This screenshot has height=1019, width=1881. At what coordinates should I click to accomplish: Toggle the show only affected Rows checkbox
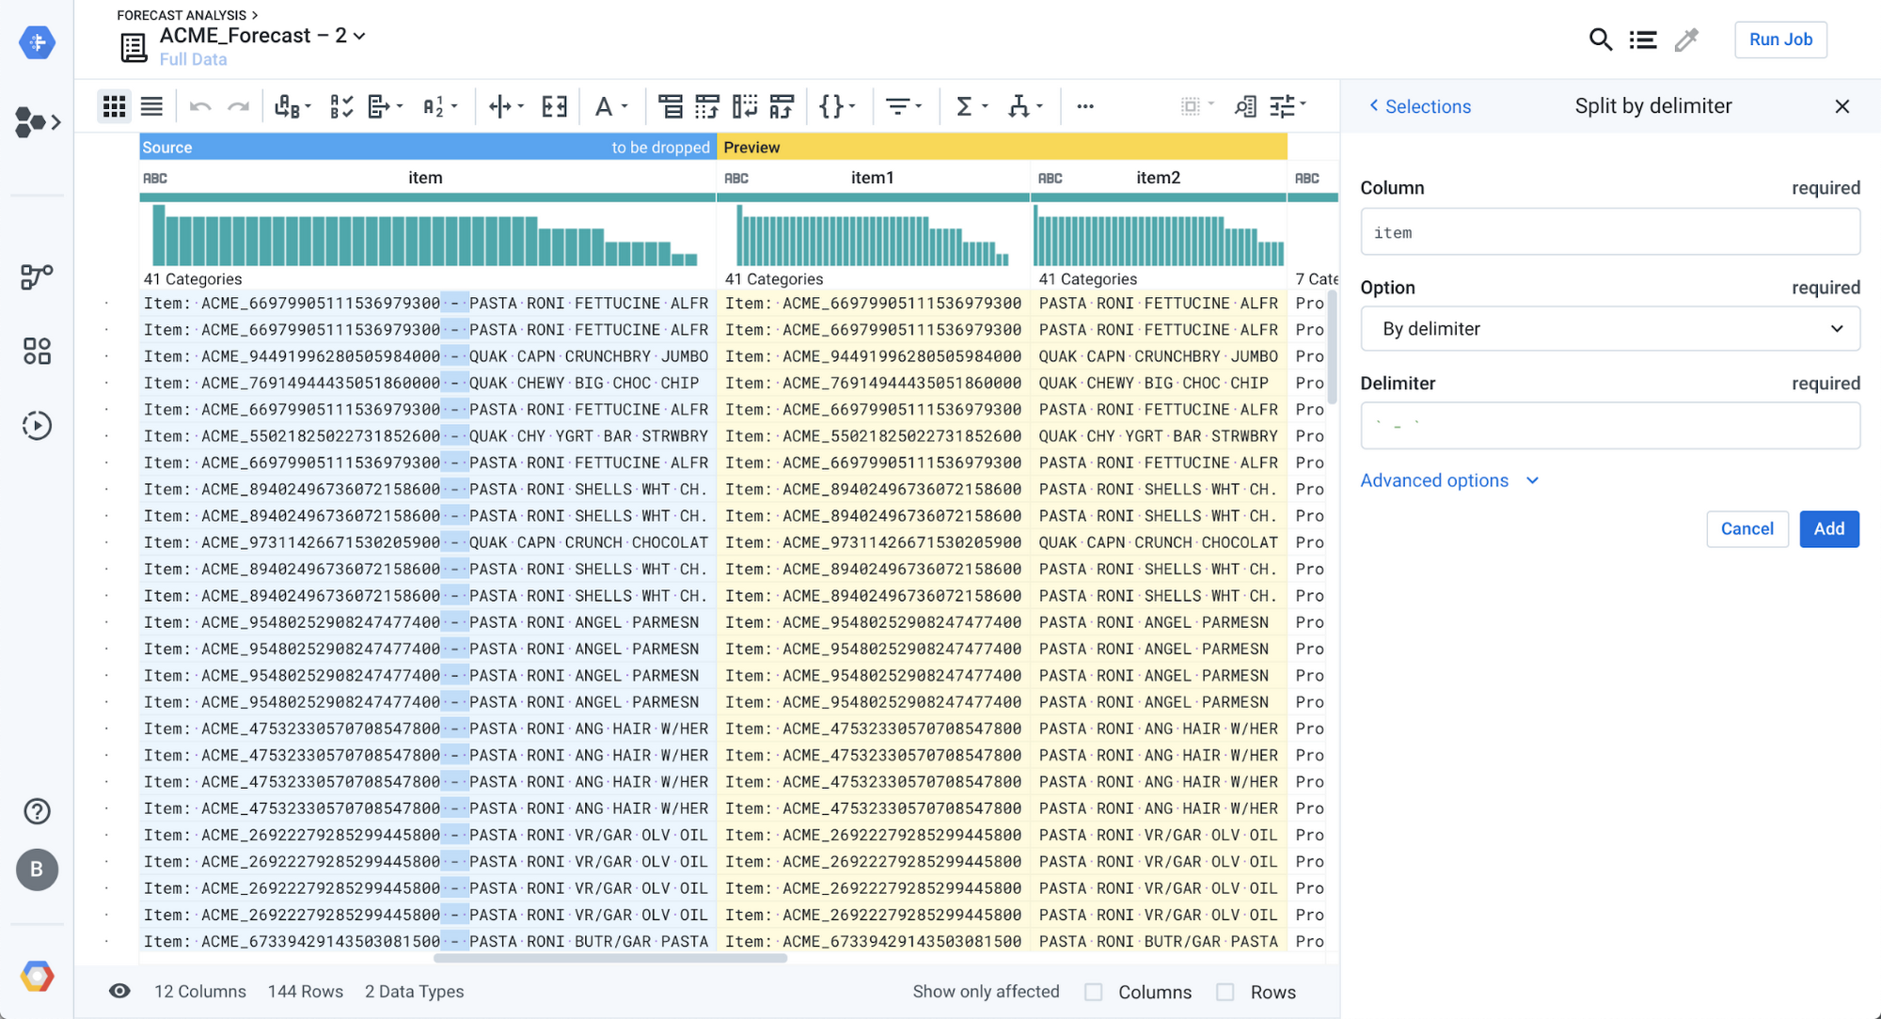point(1225,992)
